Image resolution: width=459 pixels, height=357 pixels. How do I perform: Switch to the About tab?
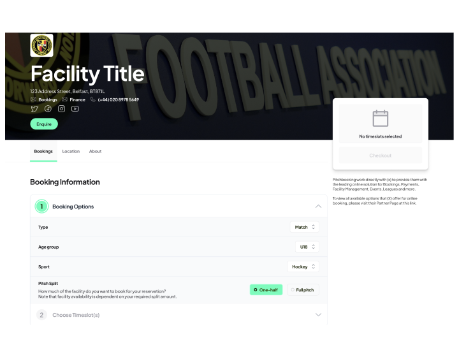coord(95,151)
